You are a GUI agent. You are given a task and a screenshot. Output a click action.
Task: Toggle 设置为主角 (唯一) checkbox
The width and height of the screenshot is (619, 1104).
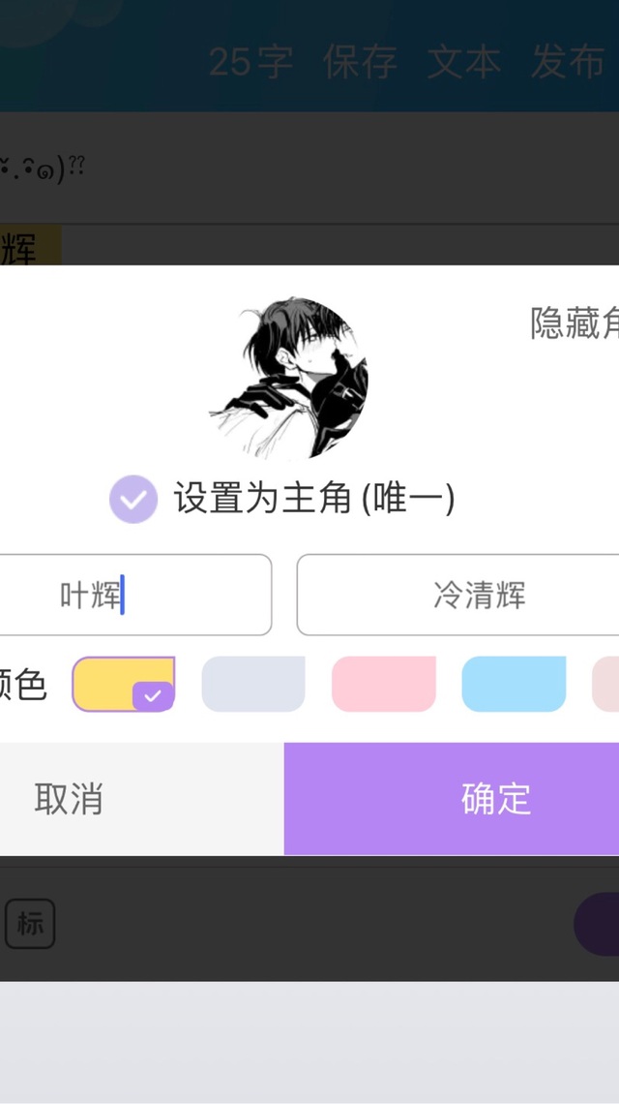click(133, 499)
